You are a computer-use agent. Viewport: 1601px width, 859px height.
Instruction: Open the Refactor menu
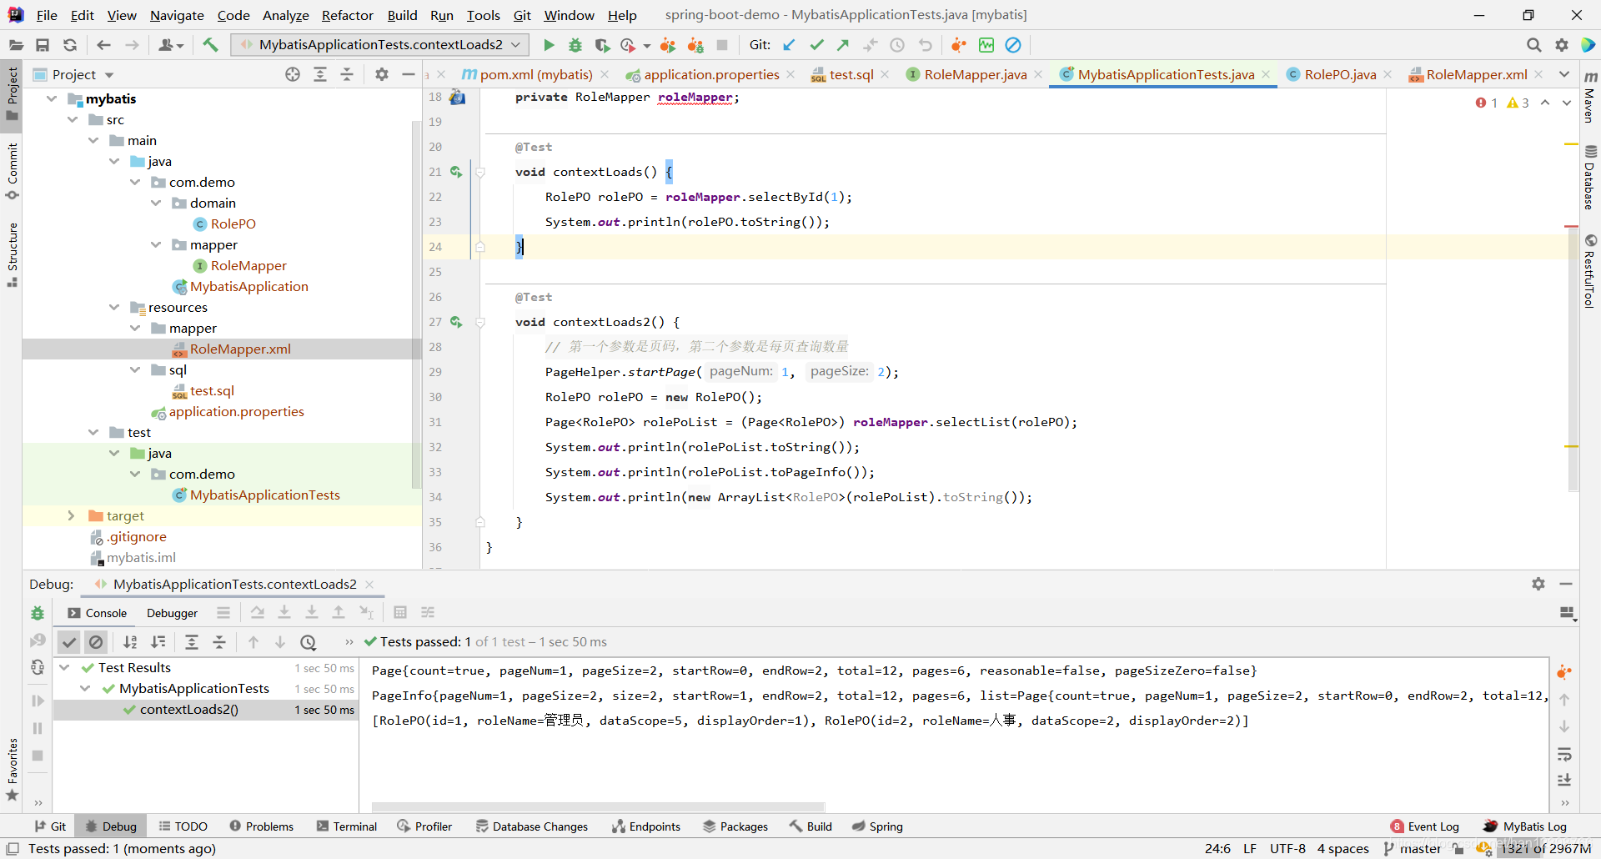click(347, 15)
